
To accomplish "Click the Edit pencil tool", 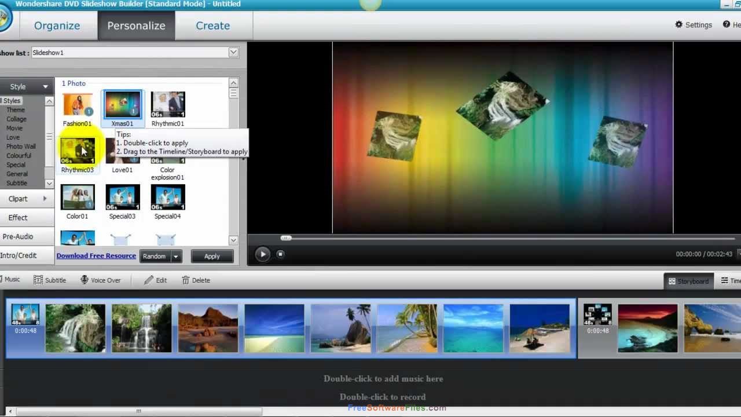I will [155, 280].
